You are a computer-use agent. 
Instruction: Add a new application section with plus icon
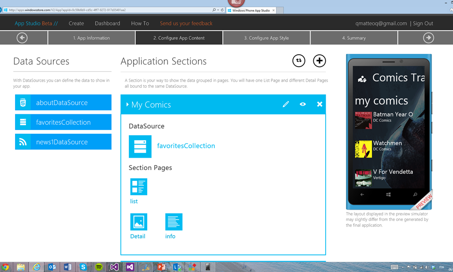tap(319, 61)
